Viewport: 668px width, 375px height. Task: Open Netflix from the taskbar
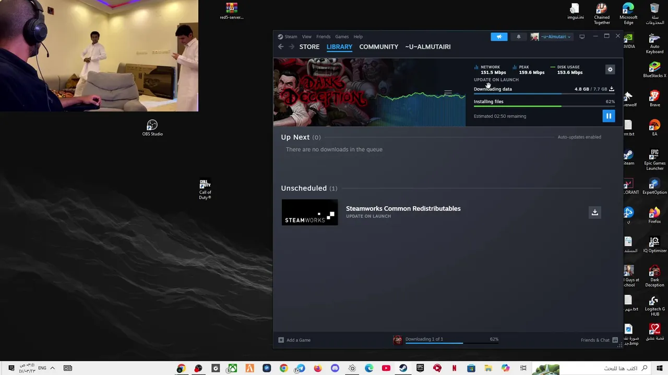coord(454,368)
